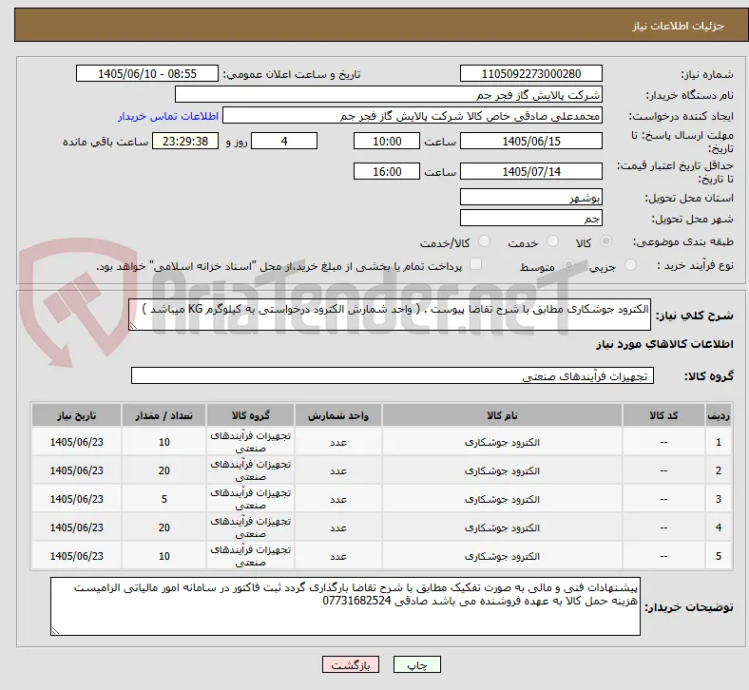Click the تعداد / مقدار column header

tap(163, 415)
